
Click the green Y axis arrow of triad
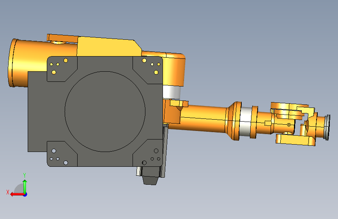tap(25, 186)
